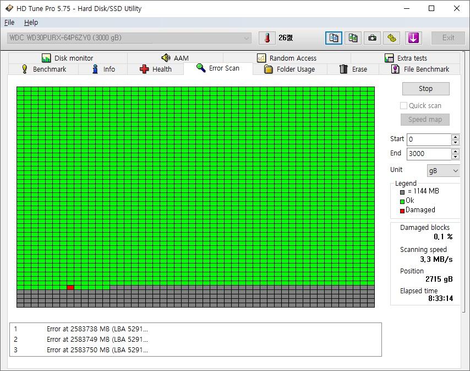Increase the End value with up arrow

tap(455, 150)
